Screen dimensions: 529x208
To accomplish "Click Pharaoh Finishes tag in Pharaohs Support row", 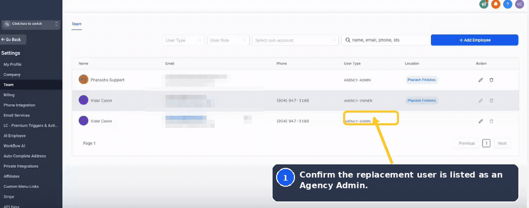I will tap(422, 80).
